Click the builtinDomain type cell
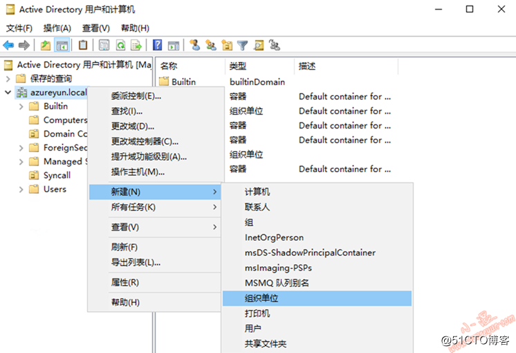The width and height of the screenshot is (516, 353). click(257, 82)
